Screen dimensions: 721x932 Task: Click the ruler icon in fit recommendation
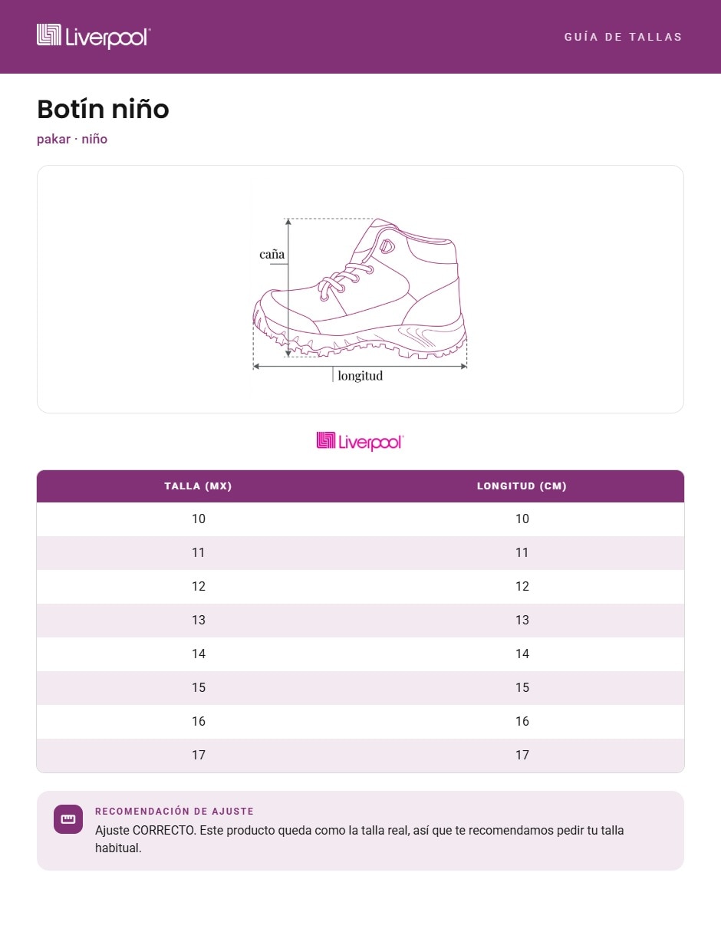pos(68,819)
